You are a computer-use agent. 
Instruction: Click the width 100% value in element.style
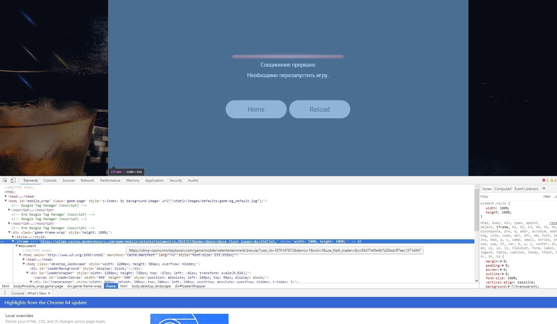pos(504,208)
